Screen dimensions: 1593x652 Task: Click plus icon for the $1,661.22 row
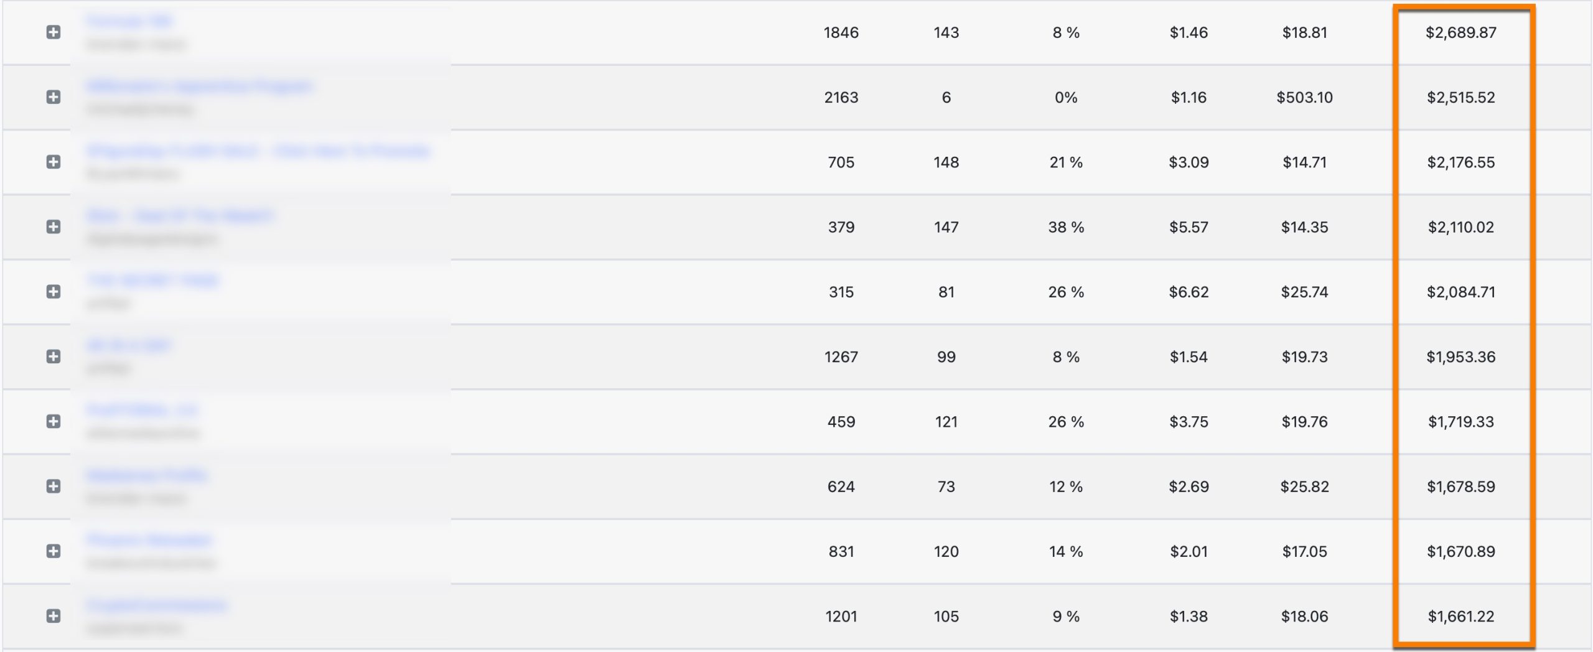[x=54, y=616]
